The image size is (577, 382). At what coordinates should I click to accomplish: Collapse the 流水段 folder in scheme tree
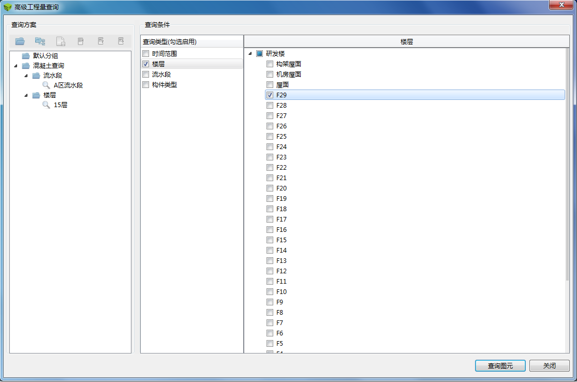[x=26, y=76]
